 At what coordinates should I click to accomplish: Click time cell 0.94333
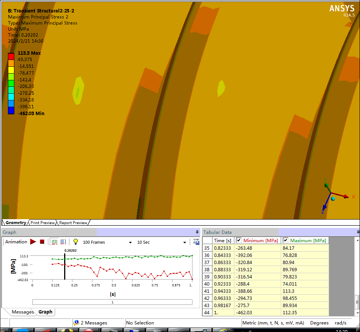223,291
